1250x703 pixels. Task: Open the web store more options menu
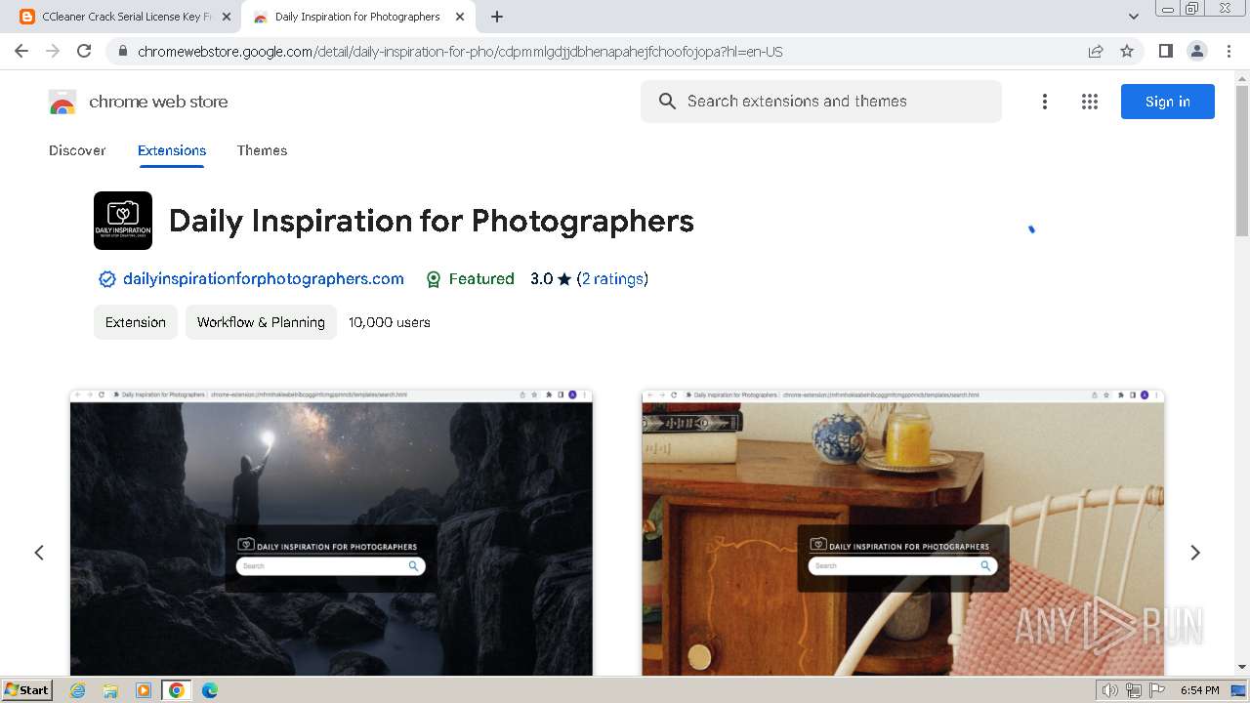[1045, 102]
